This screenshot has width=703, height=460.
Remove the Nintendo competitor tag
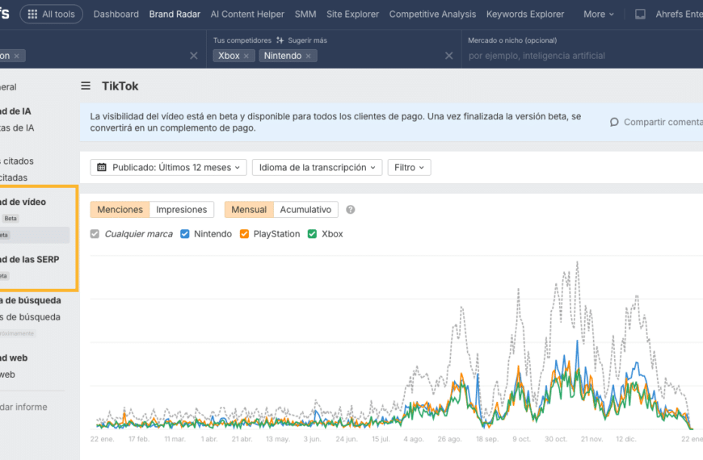[308, 56]
